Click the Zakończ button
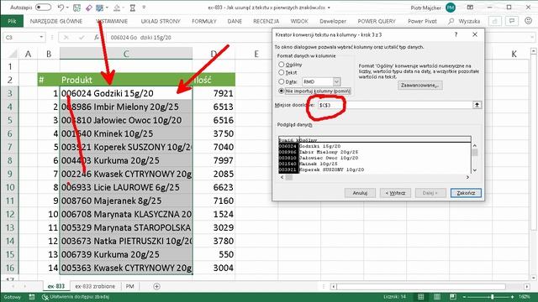The image size is (538, 302). (466, 193)
